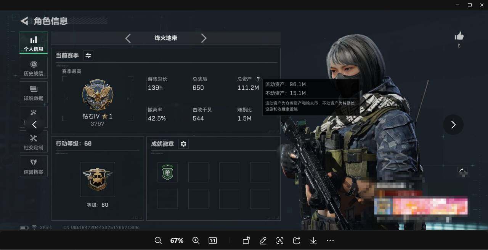The width and height of the screenshot is (488, 250).
Task: Activate the text recognition tool
Action: coord(279,241)
